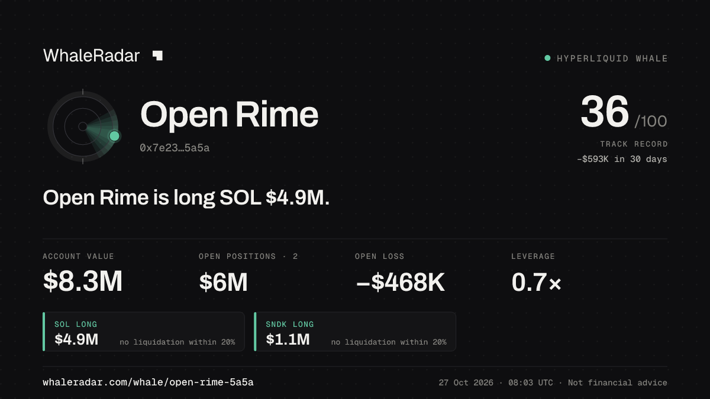Image resolution: width=710 pixels, height=399 pixels.
Task: Click the −$468K open loss value
Action: [x=400, y=283]
